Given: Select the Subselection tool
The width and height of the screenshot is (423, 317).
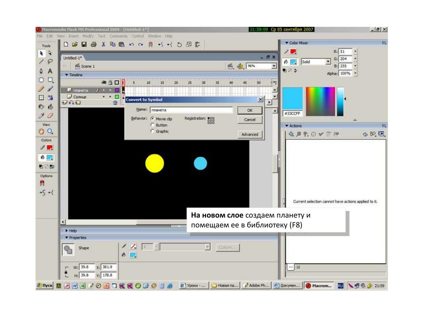Looking at the screenshot, I should coord(50,53).
